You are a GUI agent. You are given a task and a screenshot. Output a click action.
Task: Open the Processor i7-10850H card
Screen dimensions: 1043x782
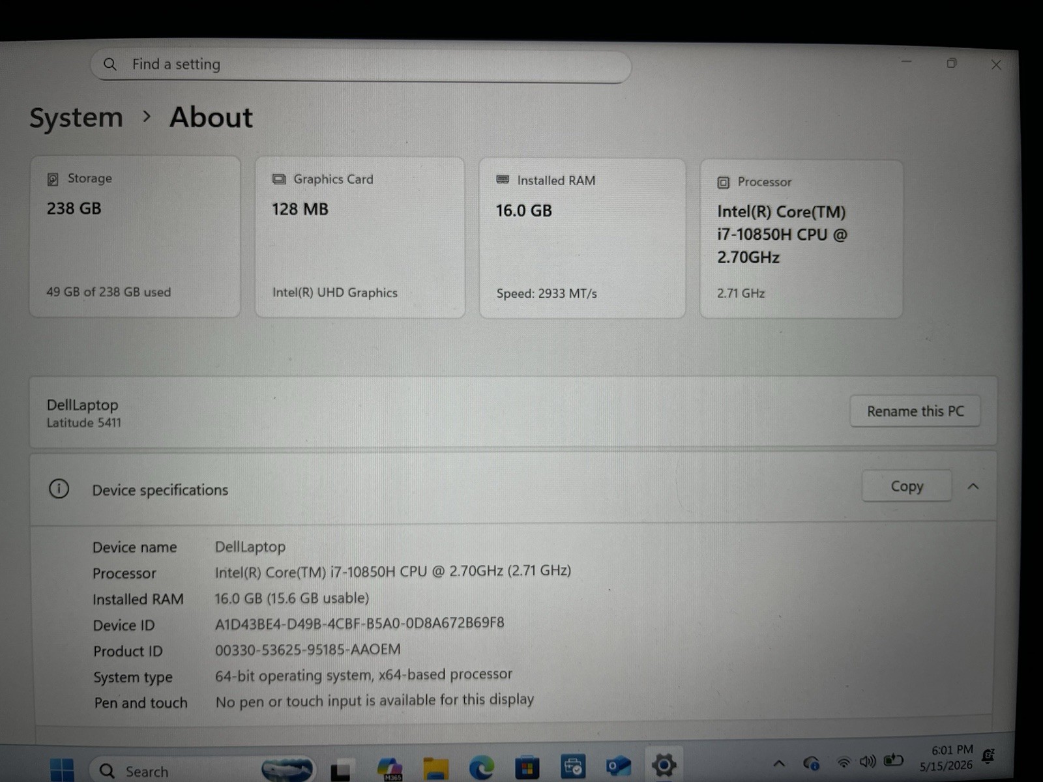pyautogui.click(x=801, y=239)
